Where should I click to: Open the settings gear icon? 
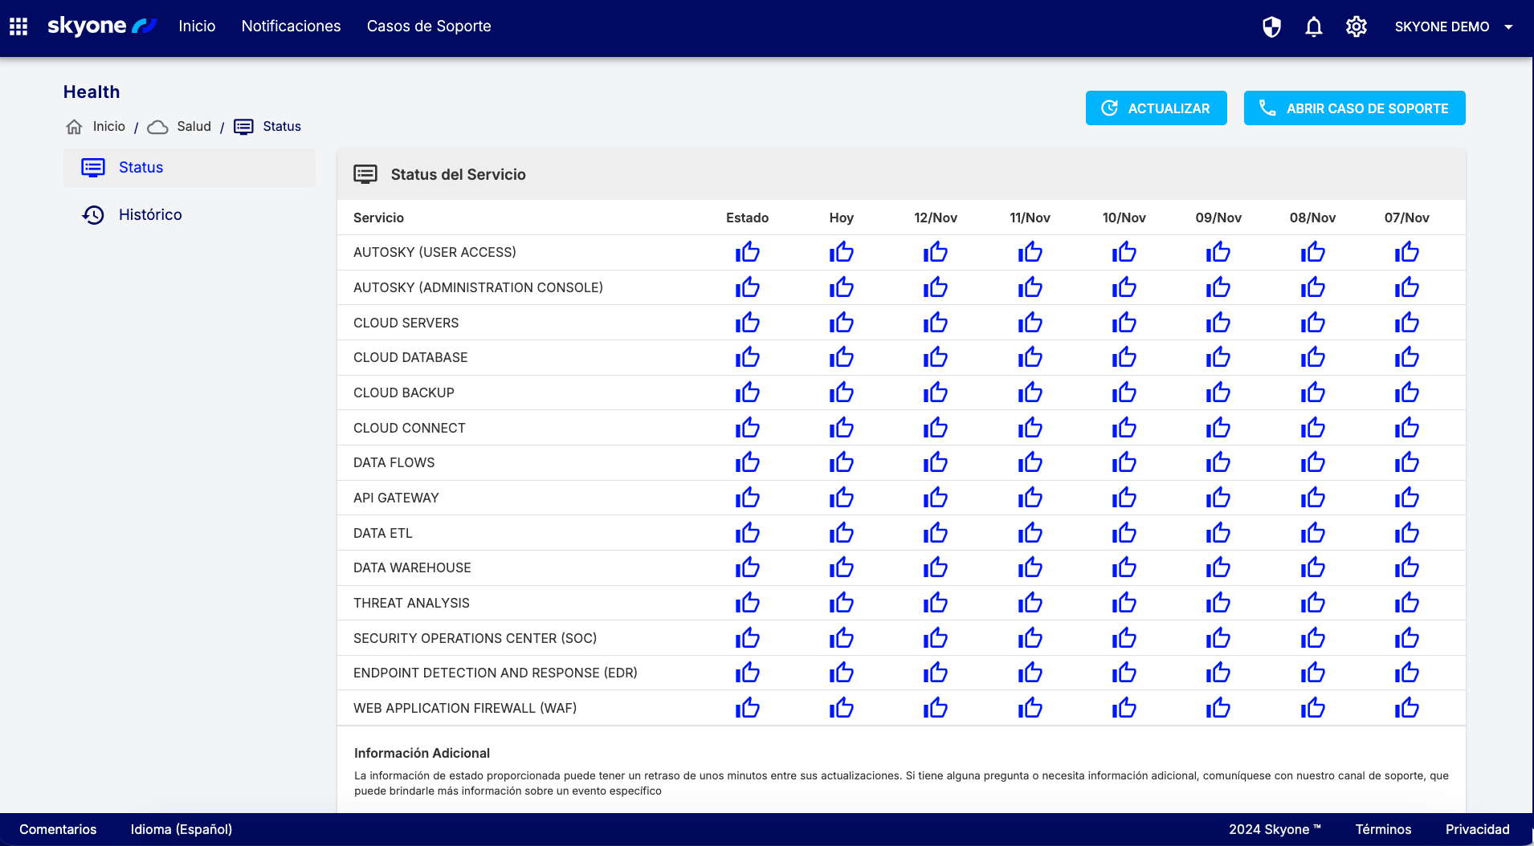(x=1357, y=26)
